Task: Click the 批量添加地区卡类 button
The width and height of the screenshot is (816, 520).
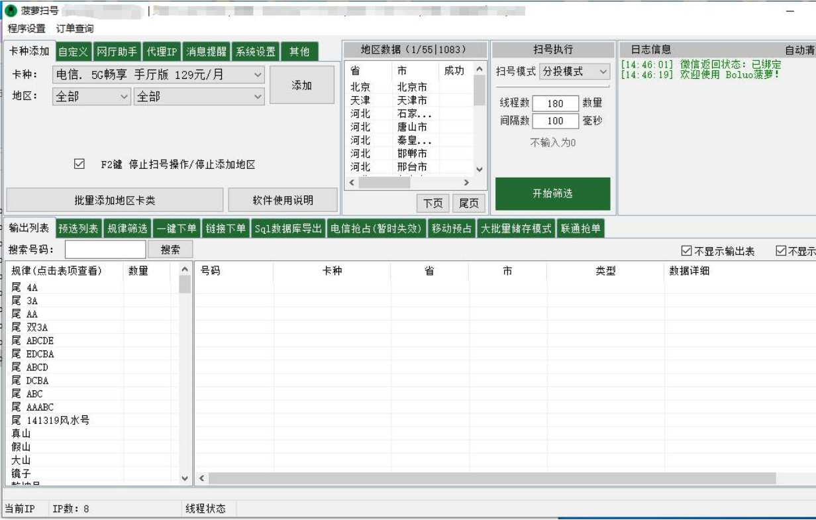Action: click(115, 200)
